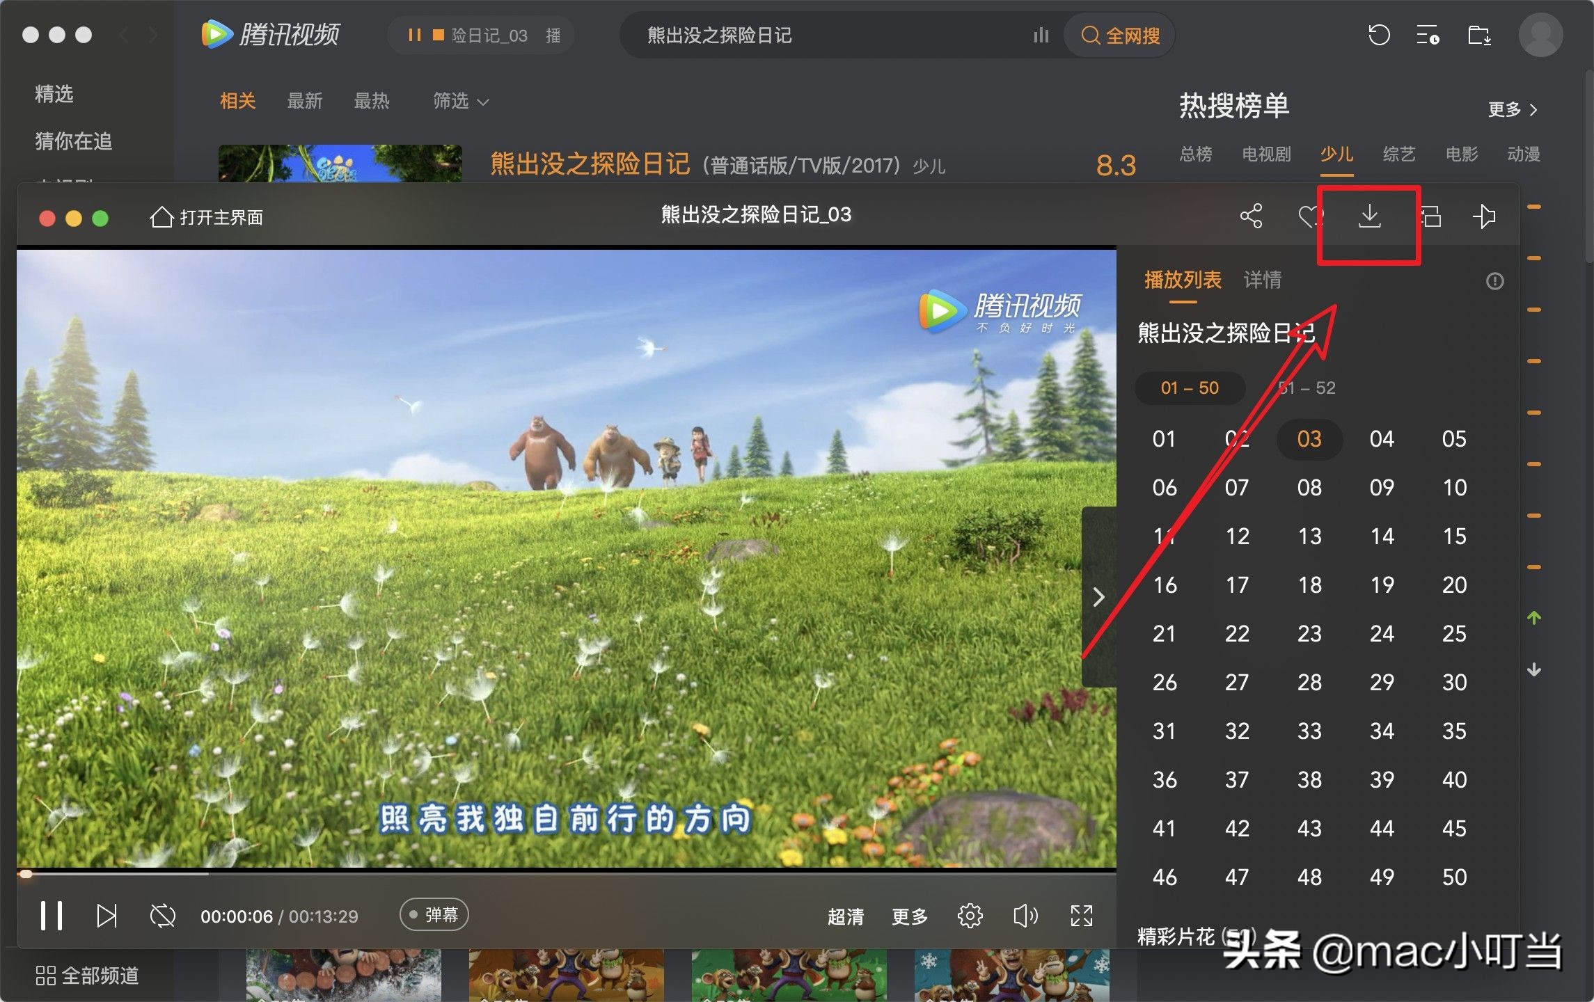Select the 少儿 category in hot search
The height and width of the screenshot is (1002, 1594).
pos(1336,154)
